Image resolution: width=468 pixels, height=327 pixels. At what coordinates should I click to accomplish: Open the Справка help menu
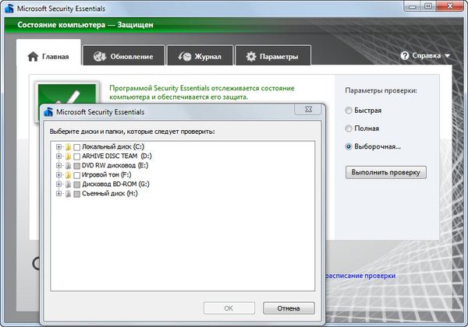coord(425,56)
